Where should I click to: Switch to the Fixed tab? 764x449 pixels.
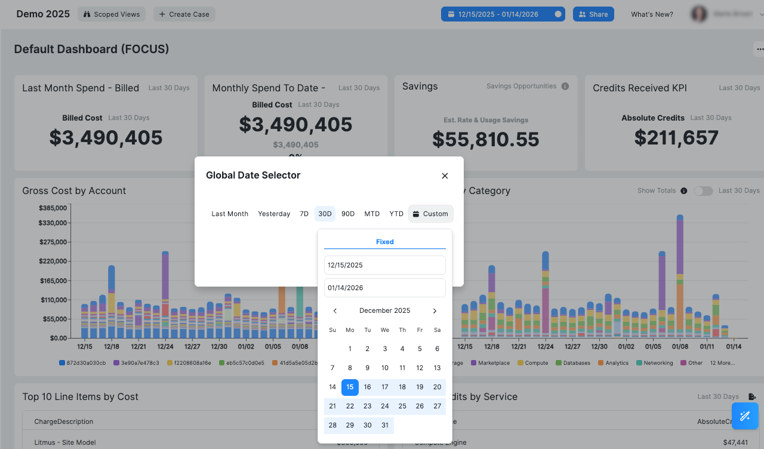coord(385,242)
